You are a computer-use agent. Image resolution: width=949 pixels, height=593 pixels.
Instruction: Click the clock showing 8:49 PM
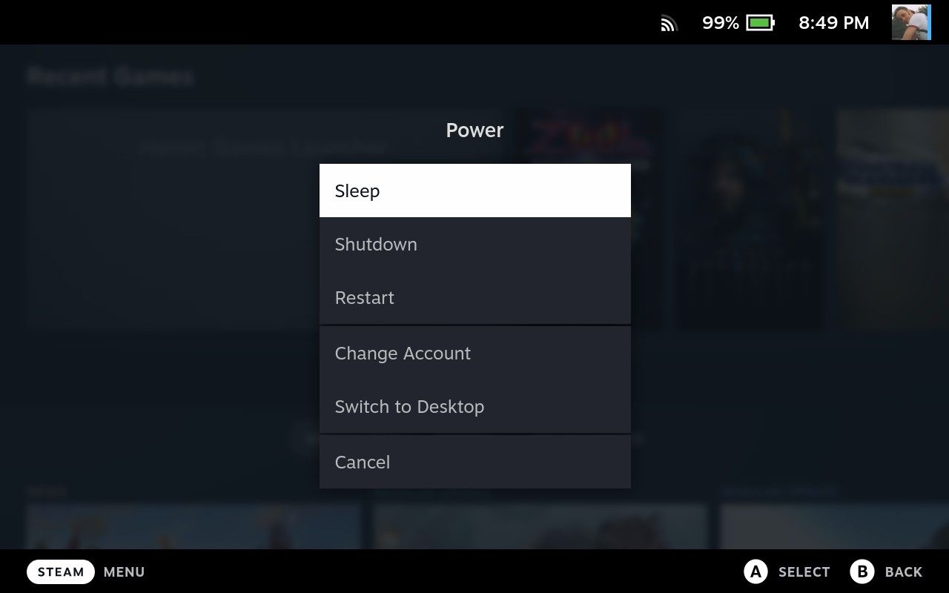coord(833,22)
